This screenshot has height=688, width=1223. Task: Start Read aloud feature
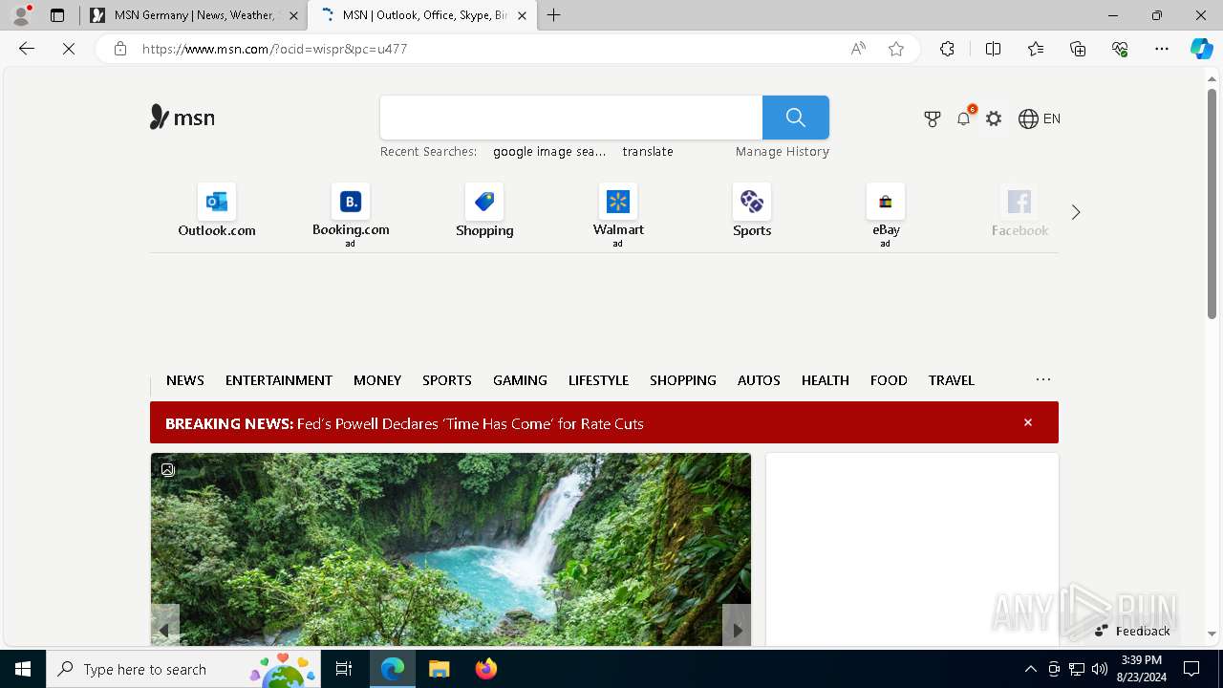pyautogui.click(x=858, y=49)
